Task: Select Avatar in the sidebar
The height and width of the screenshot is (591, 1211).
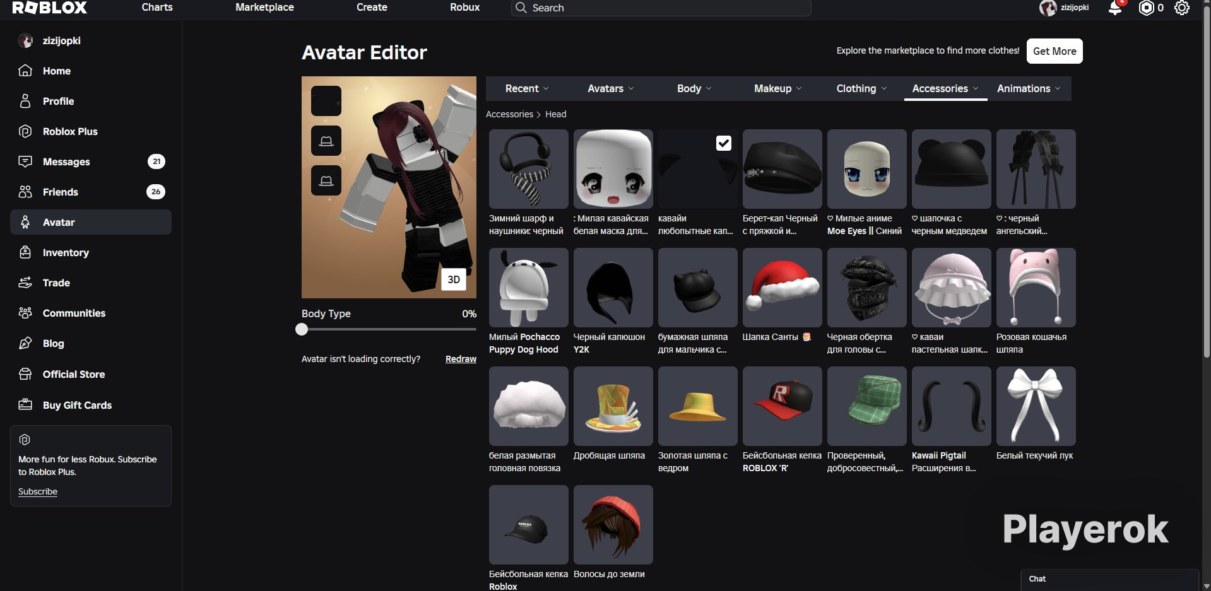Action: pos(91,222)
